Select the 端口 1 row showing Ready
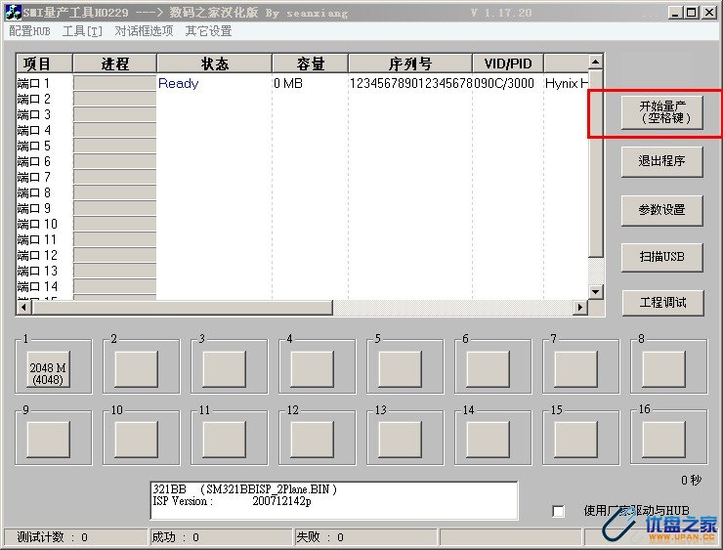This screenshot has width=723, height=550. 178,84
